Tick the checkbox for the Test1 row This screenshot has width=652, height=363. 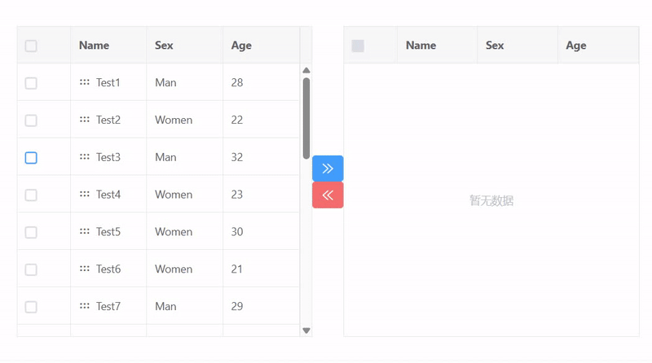tap(31, 83)
